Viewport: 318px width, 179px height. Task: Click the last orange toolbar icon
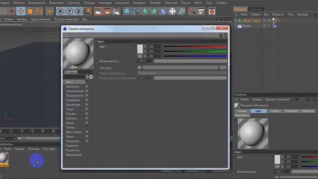[x=212, y=11]
